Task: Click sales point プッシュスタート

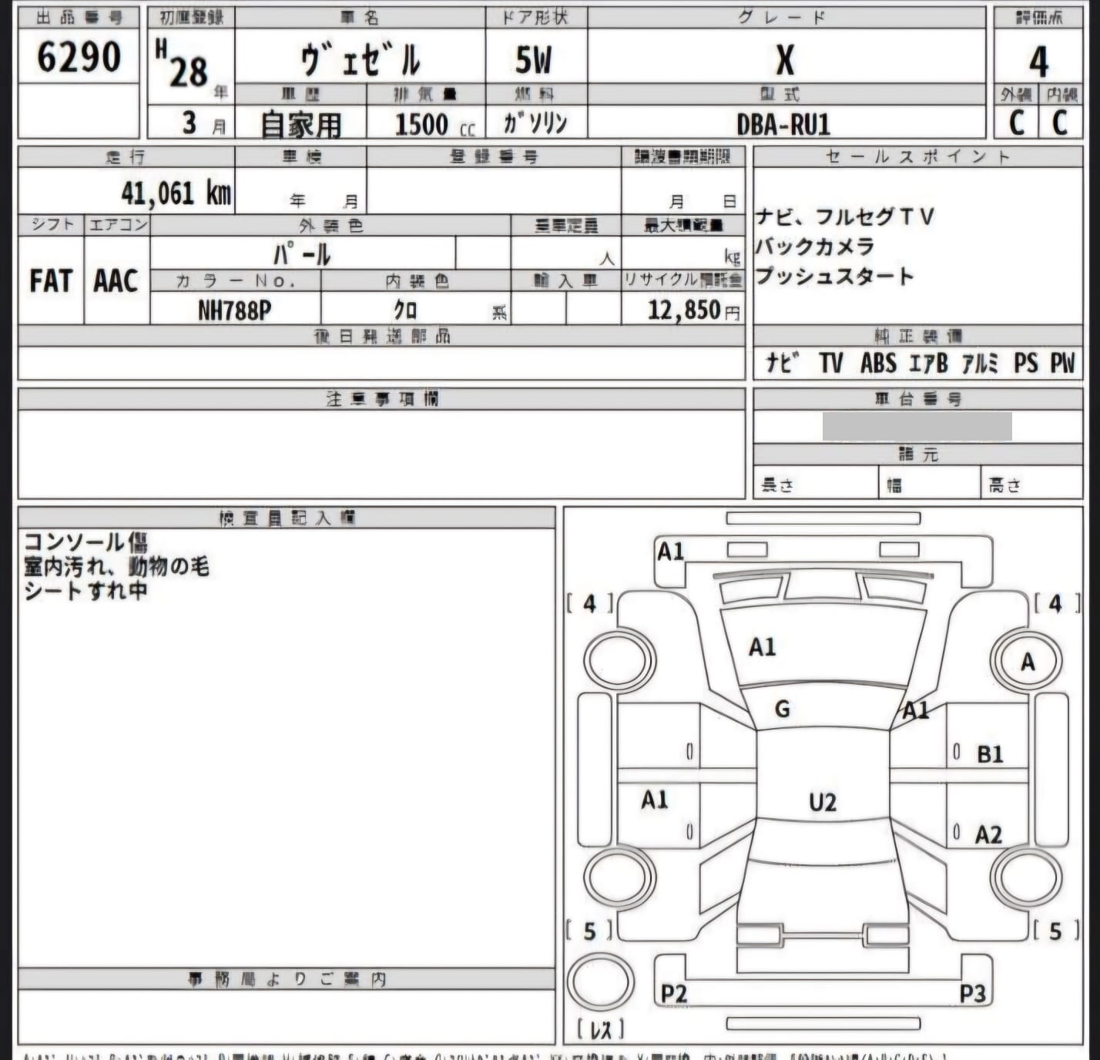Action: point(834,277)
